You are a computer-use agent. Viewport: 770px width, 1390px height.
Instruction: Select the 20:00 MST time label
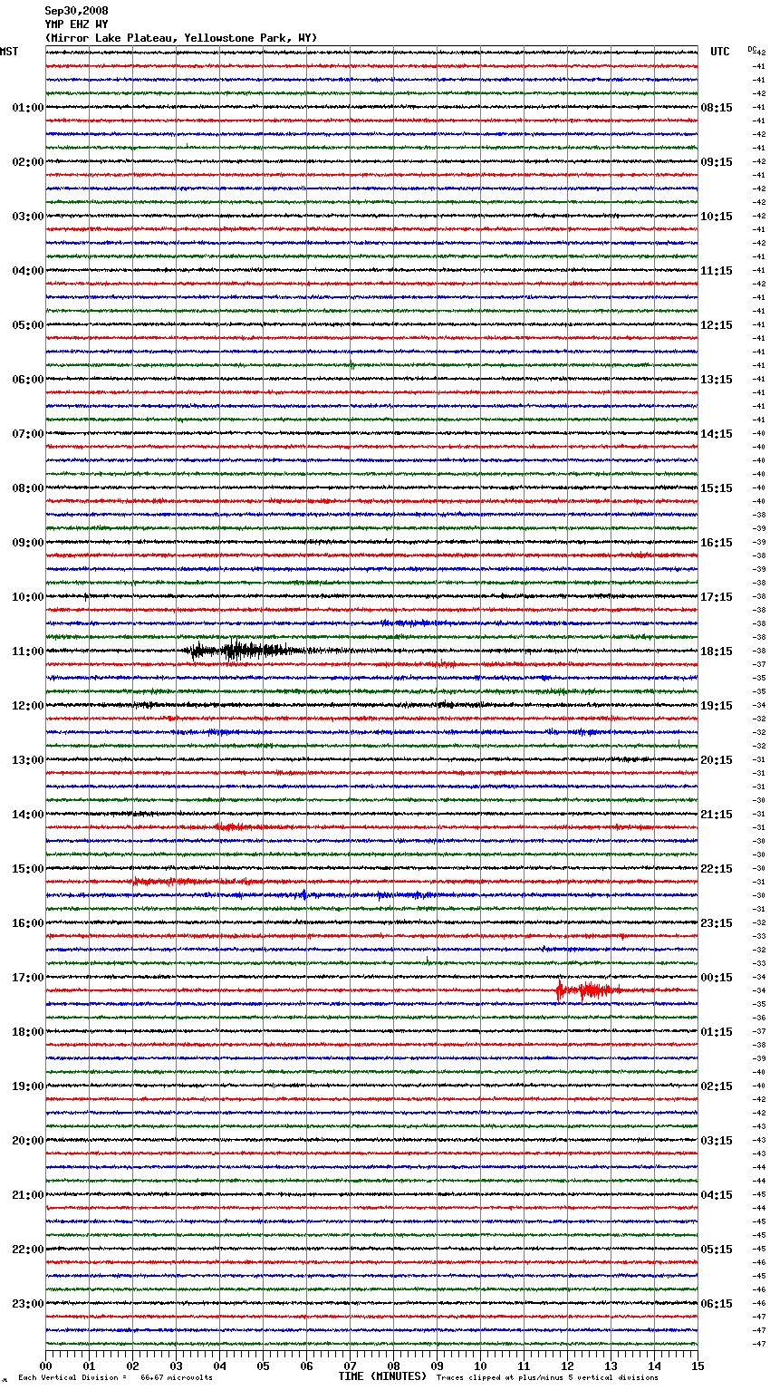pos(28,1141)
